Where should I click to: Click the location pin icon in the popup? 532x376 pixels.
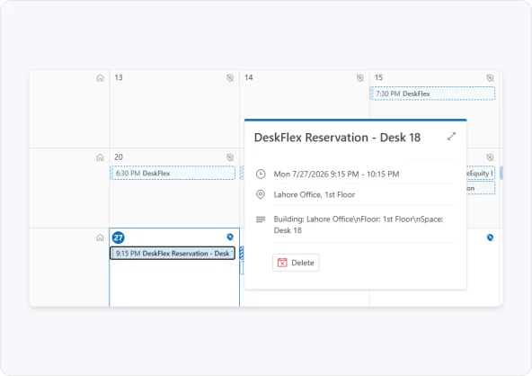tap(261, 194)
